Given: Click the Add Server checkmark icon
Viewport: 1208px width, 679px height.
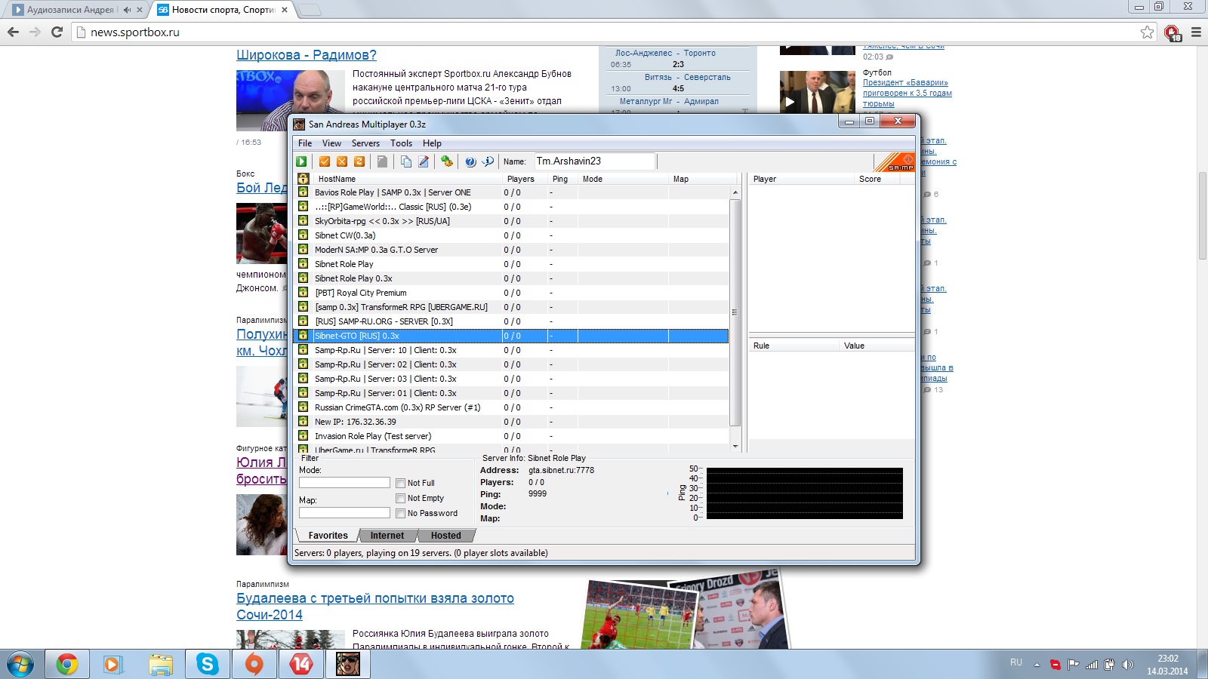Looking at the screenshot, I should pos(325,161).
